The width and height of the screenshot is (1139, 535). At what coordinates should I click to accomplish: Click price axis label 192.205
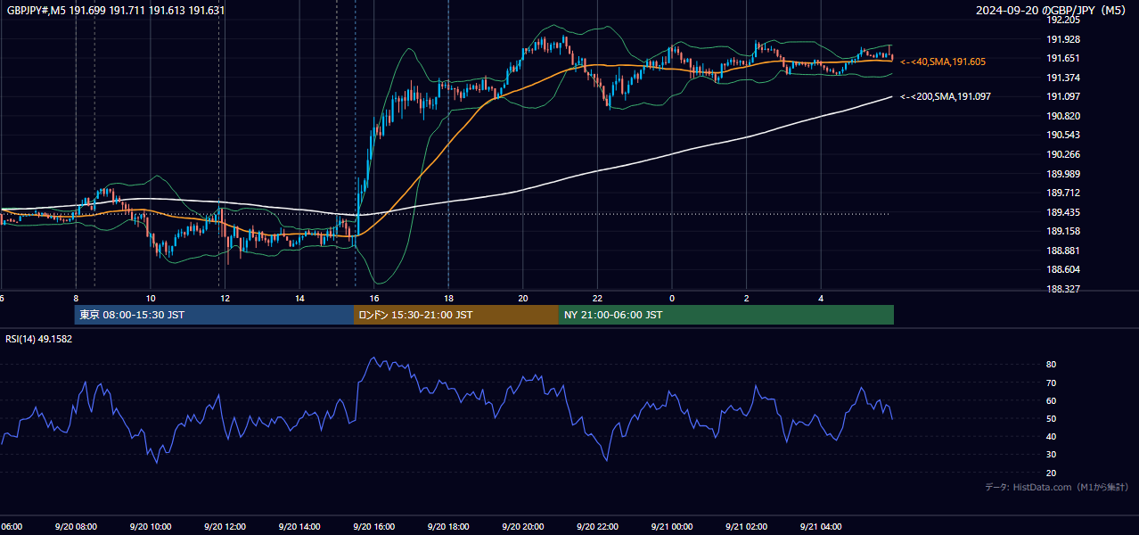[x=1063, y=20]
